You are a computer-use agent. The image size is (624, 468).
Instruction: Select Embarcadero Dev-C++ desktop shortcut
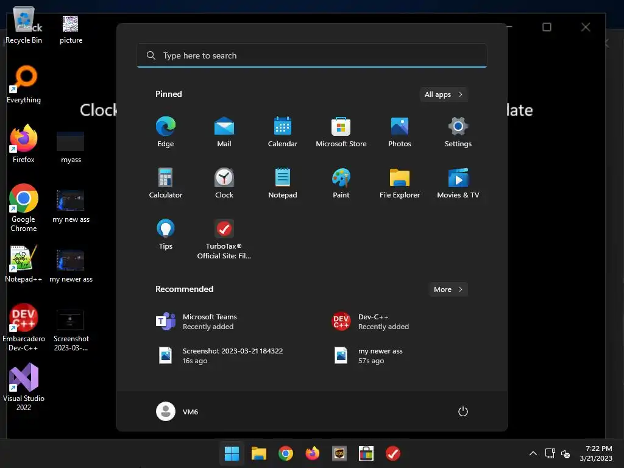(24, 327)
